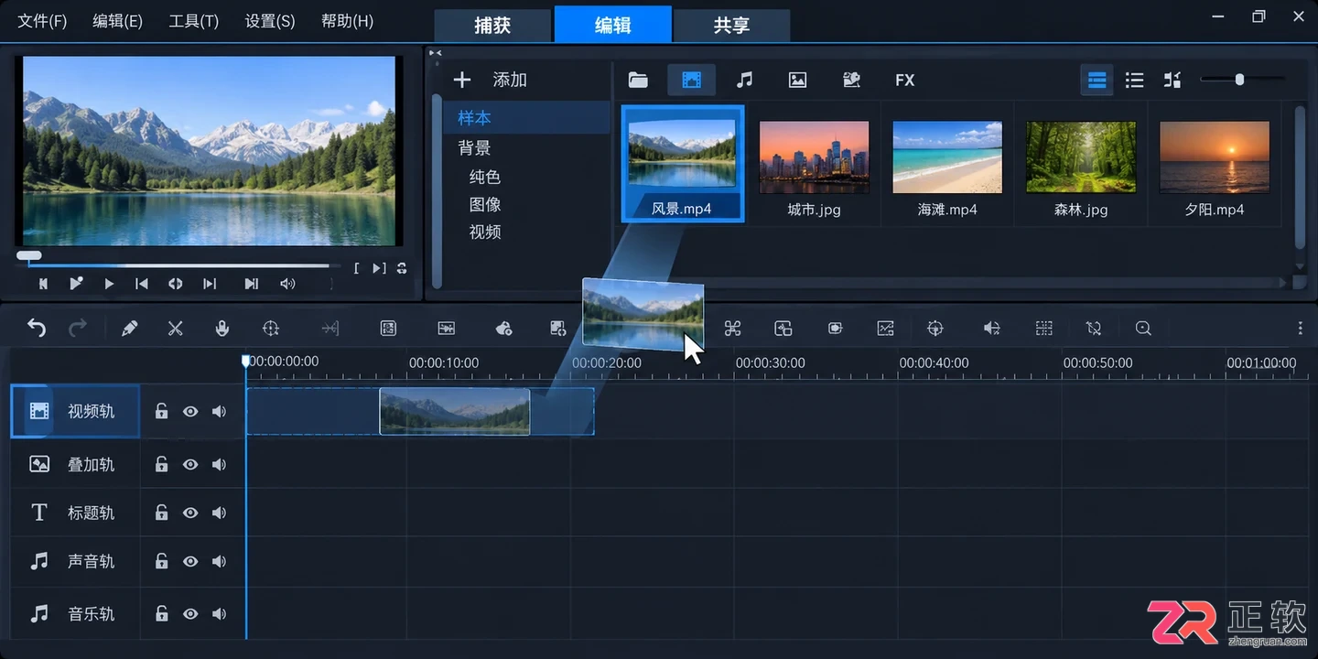Screen dimensions: 1318x659
Task: Open the microphone voice-over recorder
Action: tap(222, 328)
